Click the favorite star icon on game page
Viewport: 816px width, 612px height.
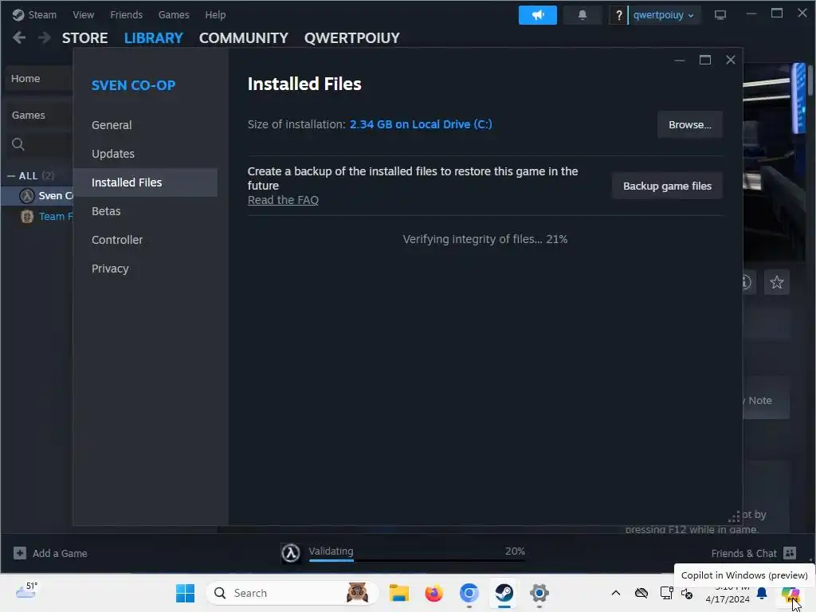pyautogui.click(x=776, y=282)
